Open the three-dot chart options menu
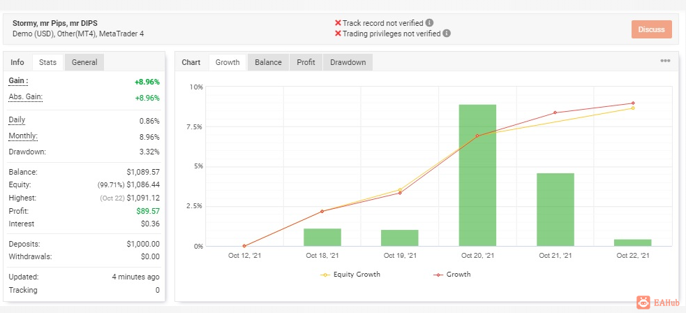 (x=665, y=61)
